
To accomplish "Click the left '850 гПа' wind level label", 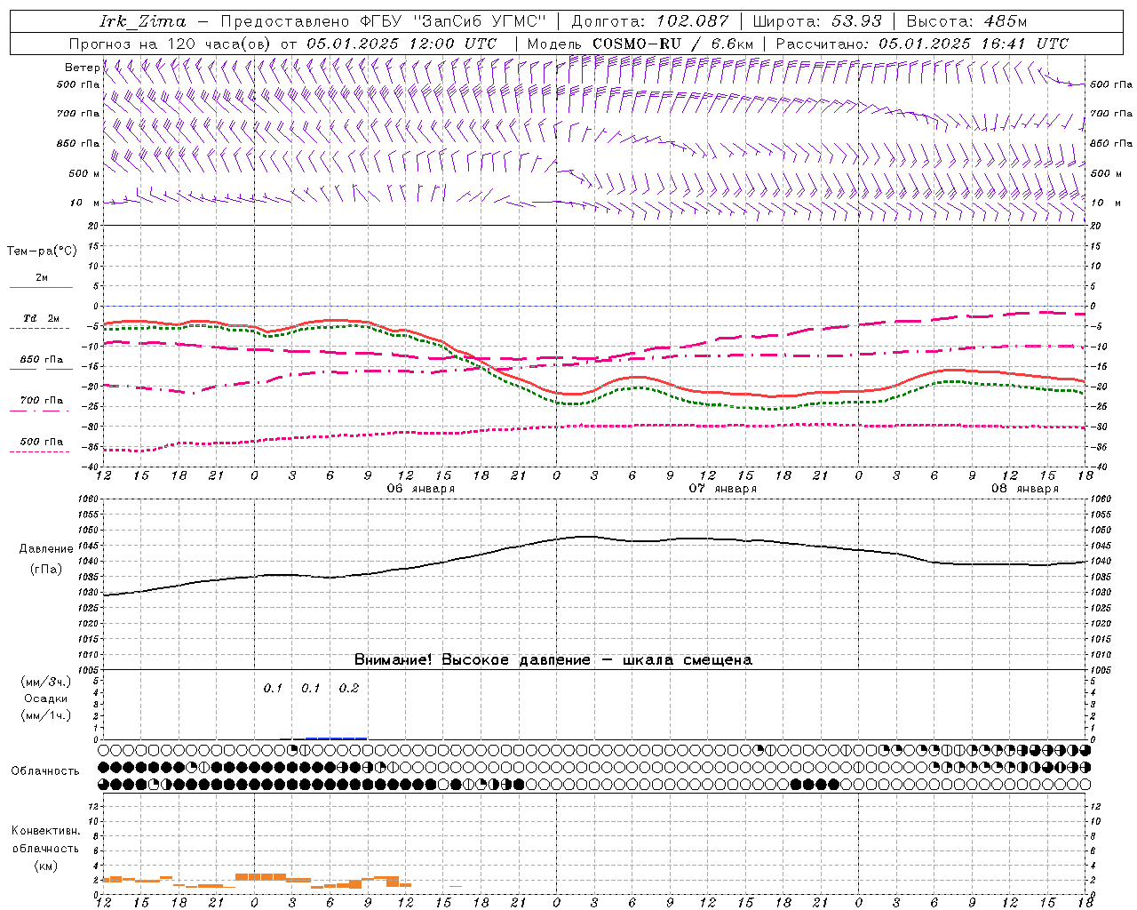I will [x=78, y=143].
